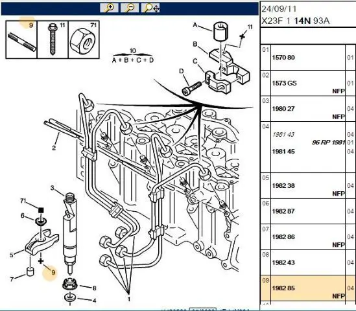Click callout 8 next to injector washer
Screen dimensions: 356x311
(x=94, y=288)
